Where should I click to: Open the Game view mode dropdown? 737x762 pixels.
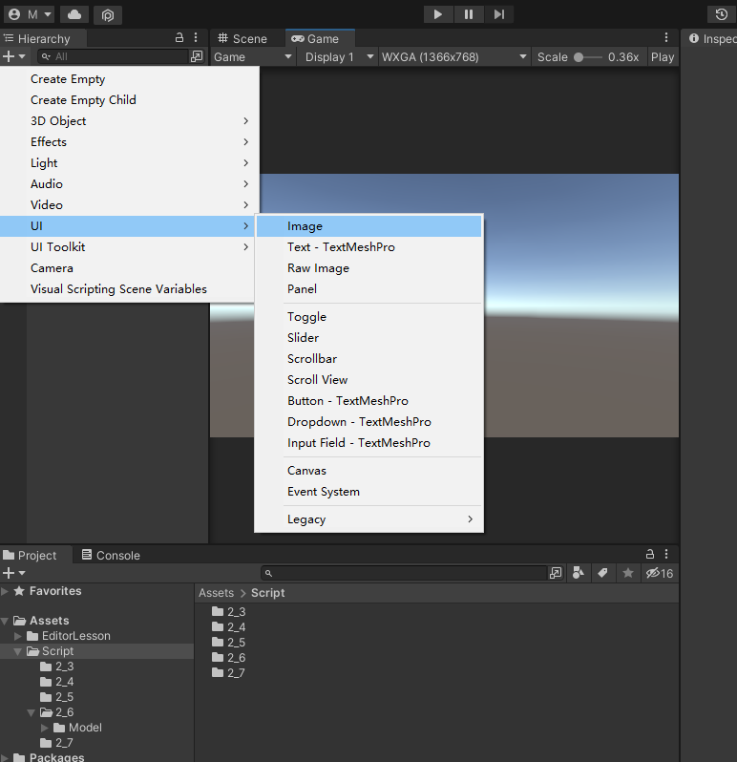(x=253, y=57)
